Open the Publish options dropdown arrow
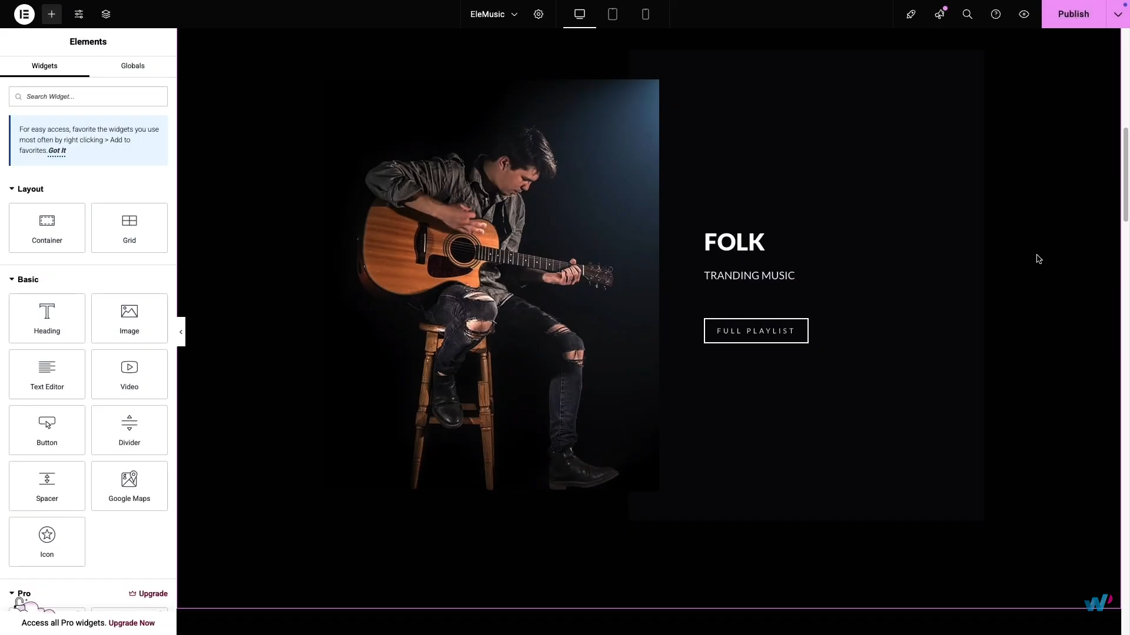The width and height of the screenshot is (1130, 635). [x=1118, y=14]
